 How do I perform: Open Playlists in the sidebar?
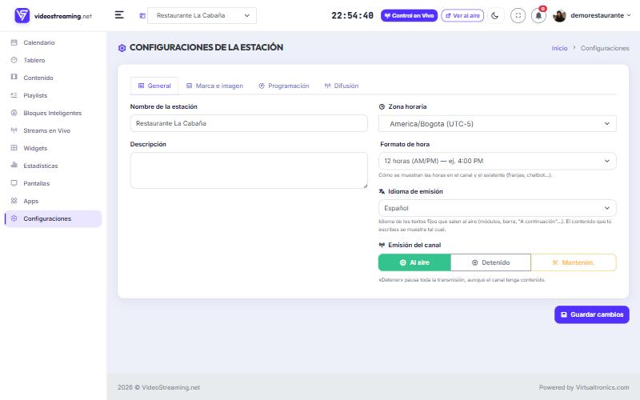[53, 95]
